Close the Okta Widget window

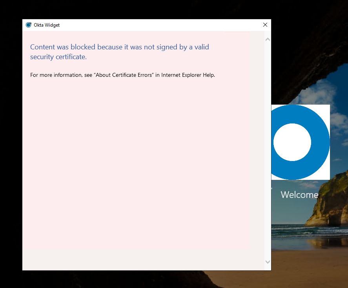tap(265, 25)
